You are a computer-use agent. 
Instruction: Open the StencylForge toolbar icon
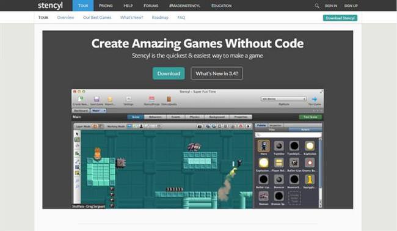[151, 99]
